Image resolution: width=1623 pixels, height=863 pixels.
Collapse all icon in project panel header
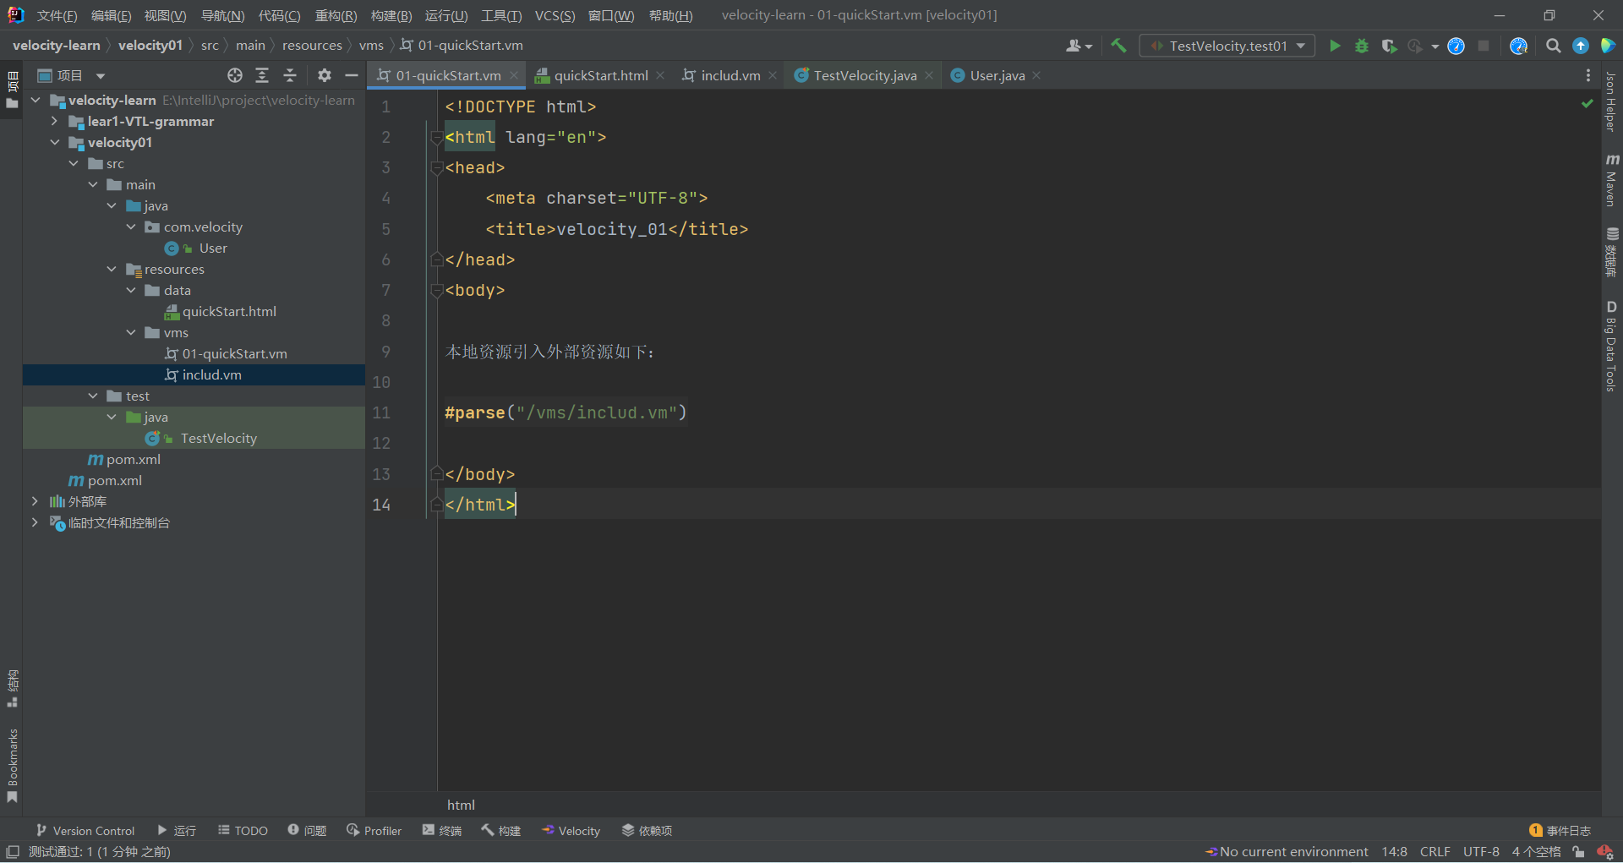coord(290,75)
